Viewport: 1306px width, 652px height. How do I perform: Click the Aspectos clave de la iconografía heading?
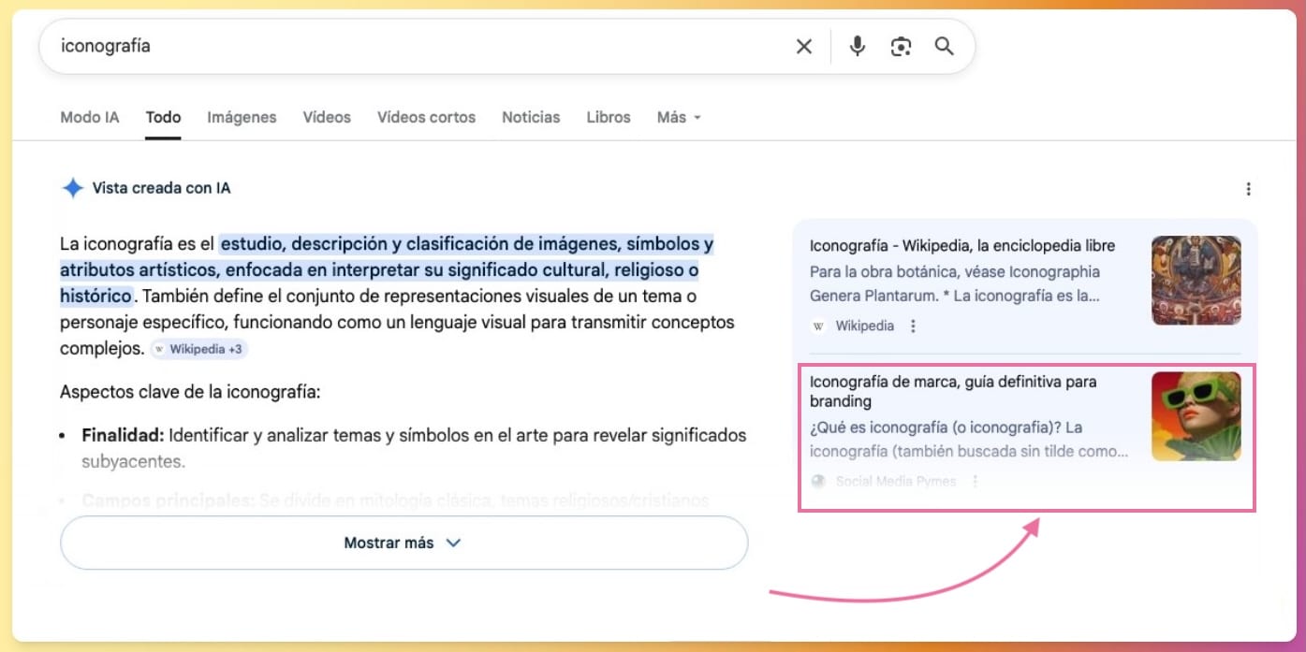pos(190,392)
